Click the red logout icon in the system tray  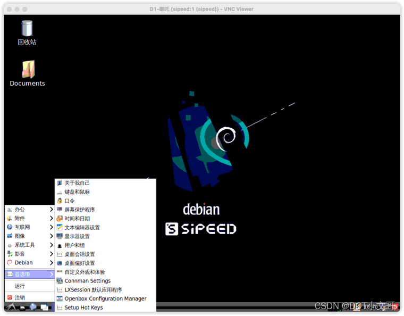tap(394, 306)
